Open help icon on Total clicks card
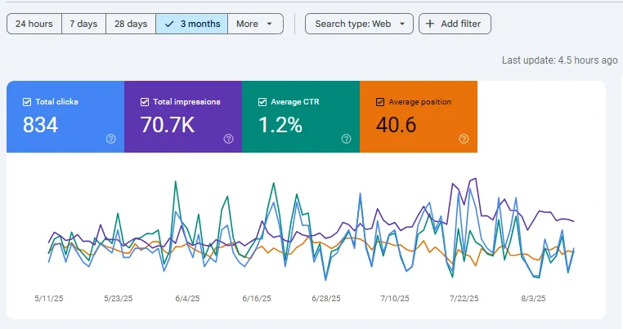The height and width of the screenshot is (329, 623). click(111, 139)
